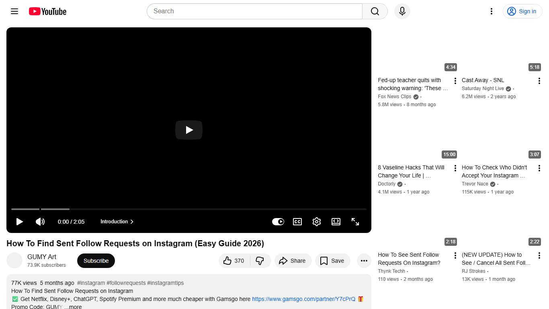Enter fullscreen mode

pyautogui.click(x=355, y=222)
